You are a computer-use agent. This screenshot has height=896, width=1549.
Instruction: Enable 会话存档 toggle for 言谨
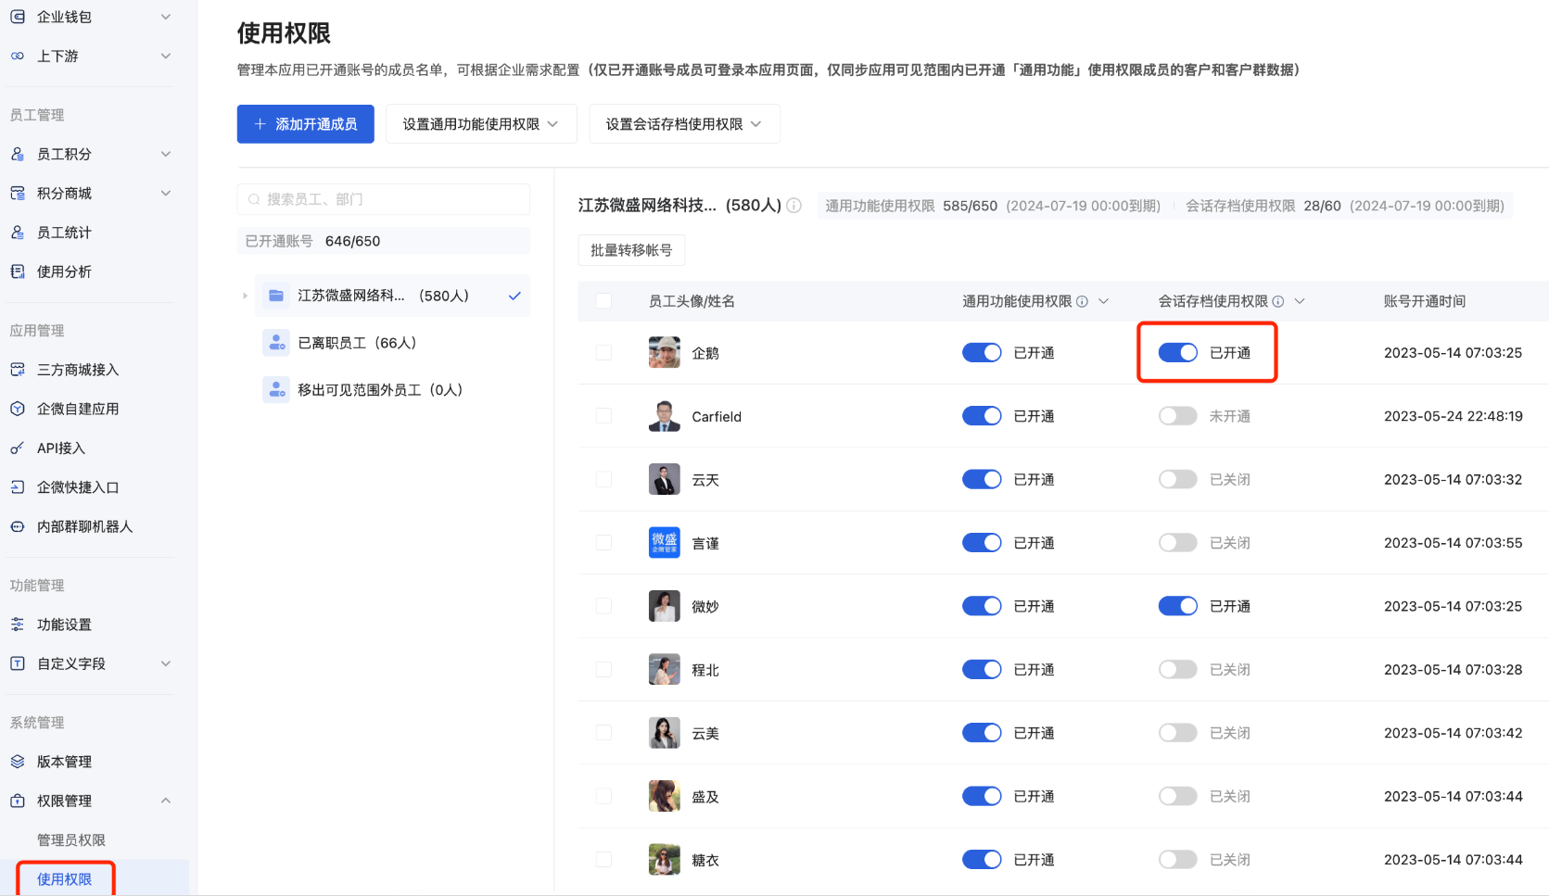pyautogui.click(x=1178, y=543)
